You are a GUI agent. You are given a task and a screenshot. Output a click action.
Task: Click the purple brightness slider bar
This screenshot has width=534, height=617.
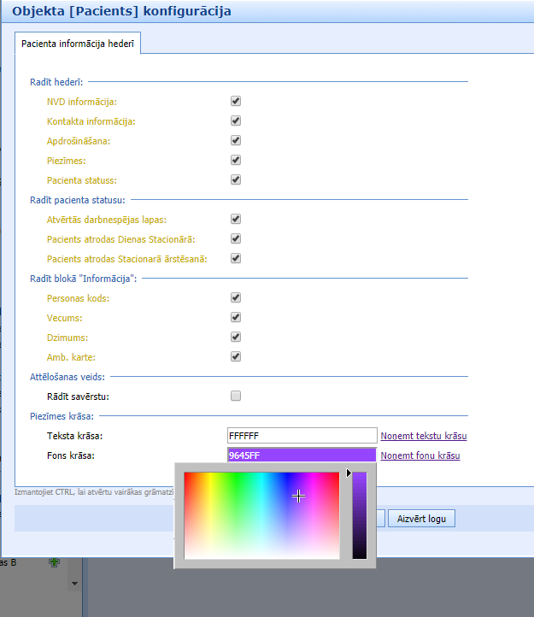[360, 514]
